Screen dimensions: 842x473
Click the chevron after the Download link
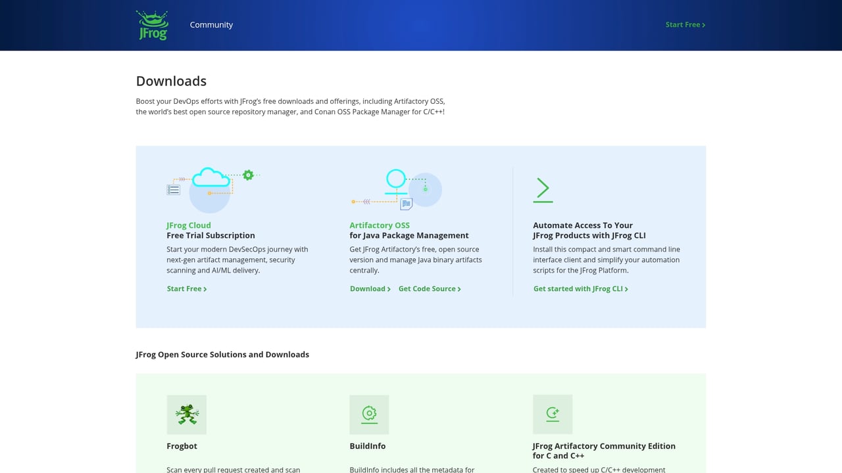(387, 288)
